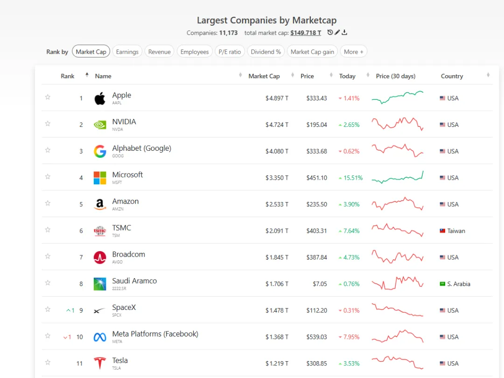504x378 pixels.
Task: Click the download icon next to total market cap
Action: [x=344, y=32]
